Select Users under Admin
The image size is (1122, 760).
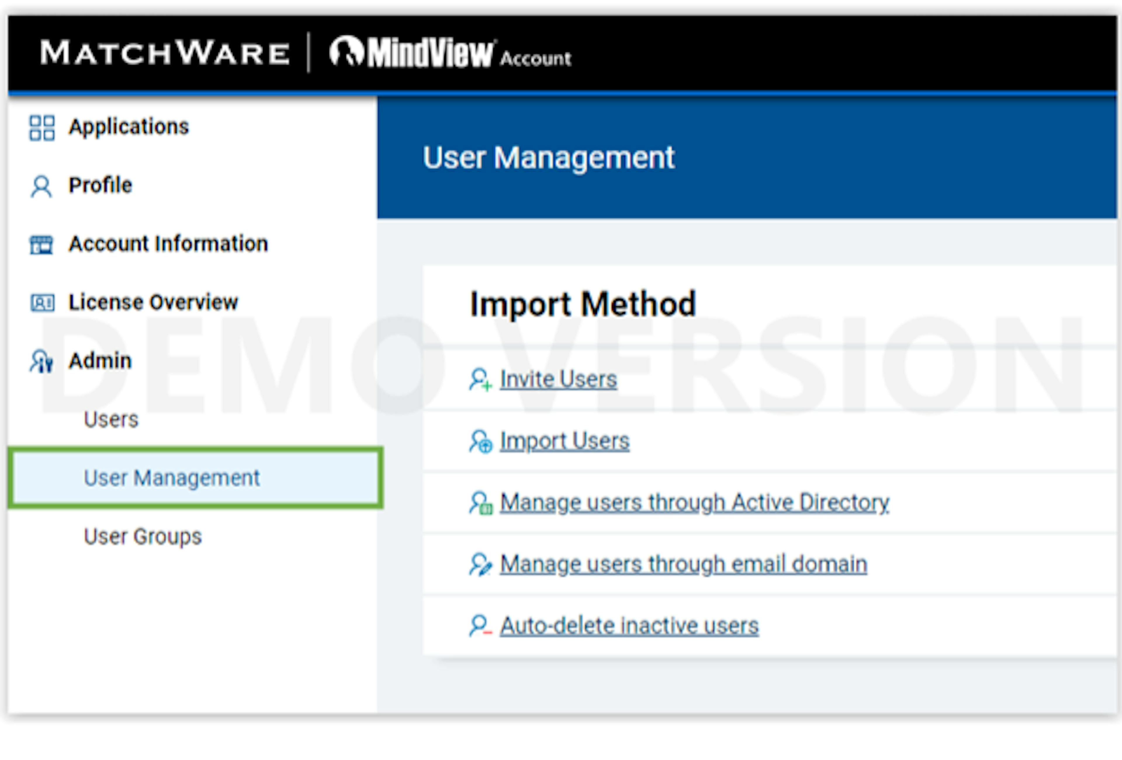[111, 419]
